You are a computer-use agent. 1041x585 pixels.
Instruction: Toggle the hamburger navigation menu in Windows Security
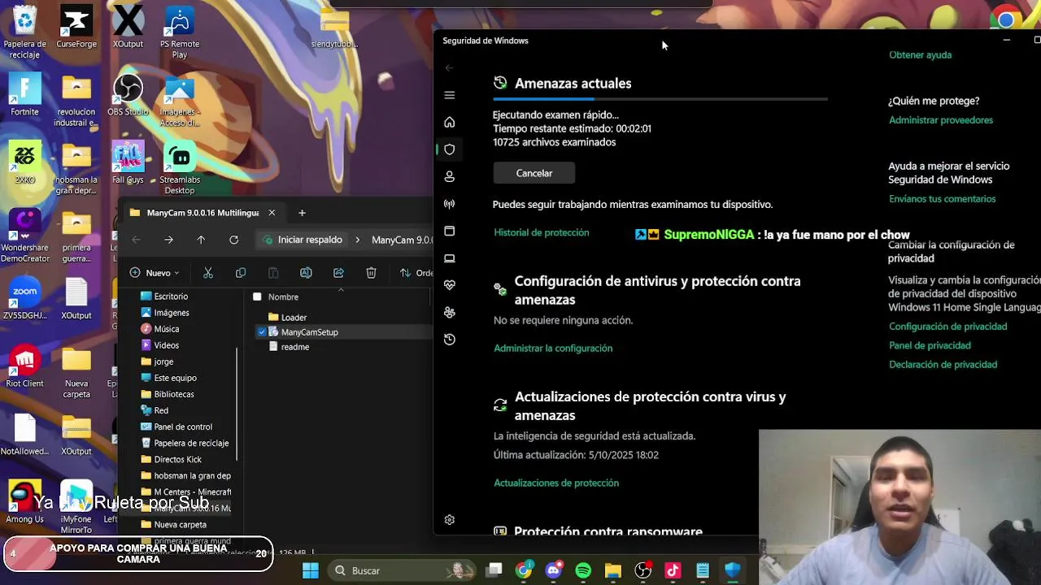tap(449, 95)
